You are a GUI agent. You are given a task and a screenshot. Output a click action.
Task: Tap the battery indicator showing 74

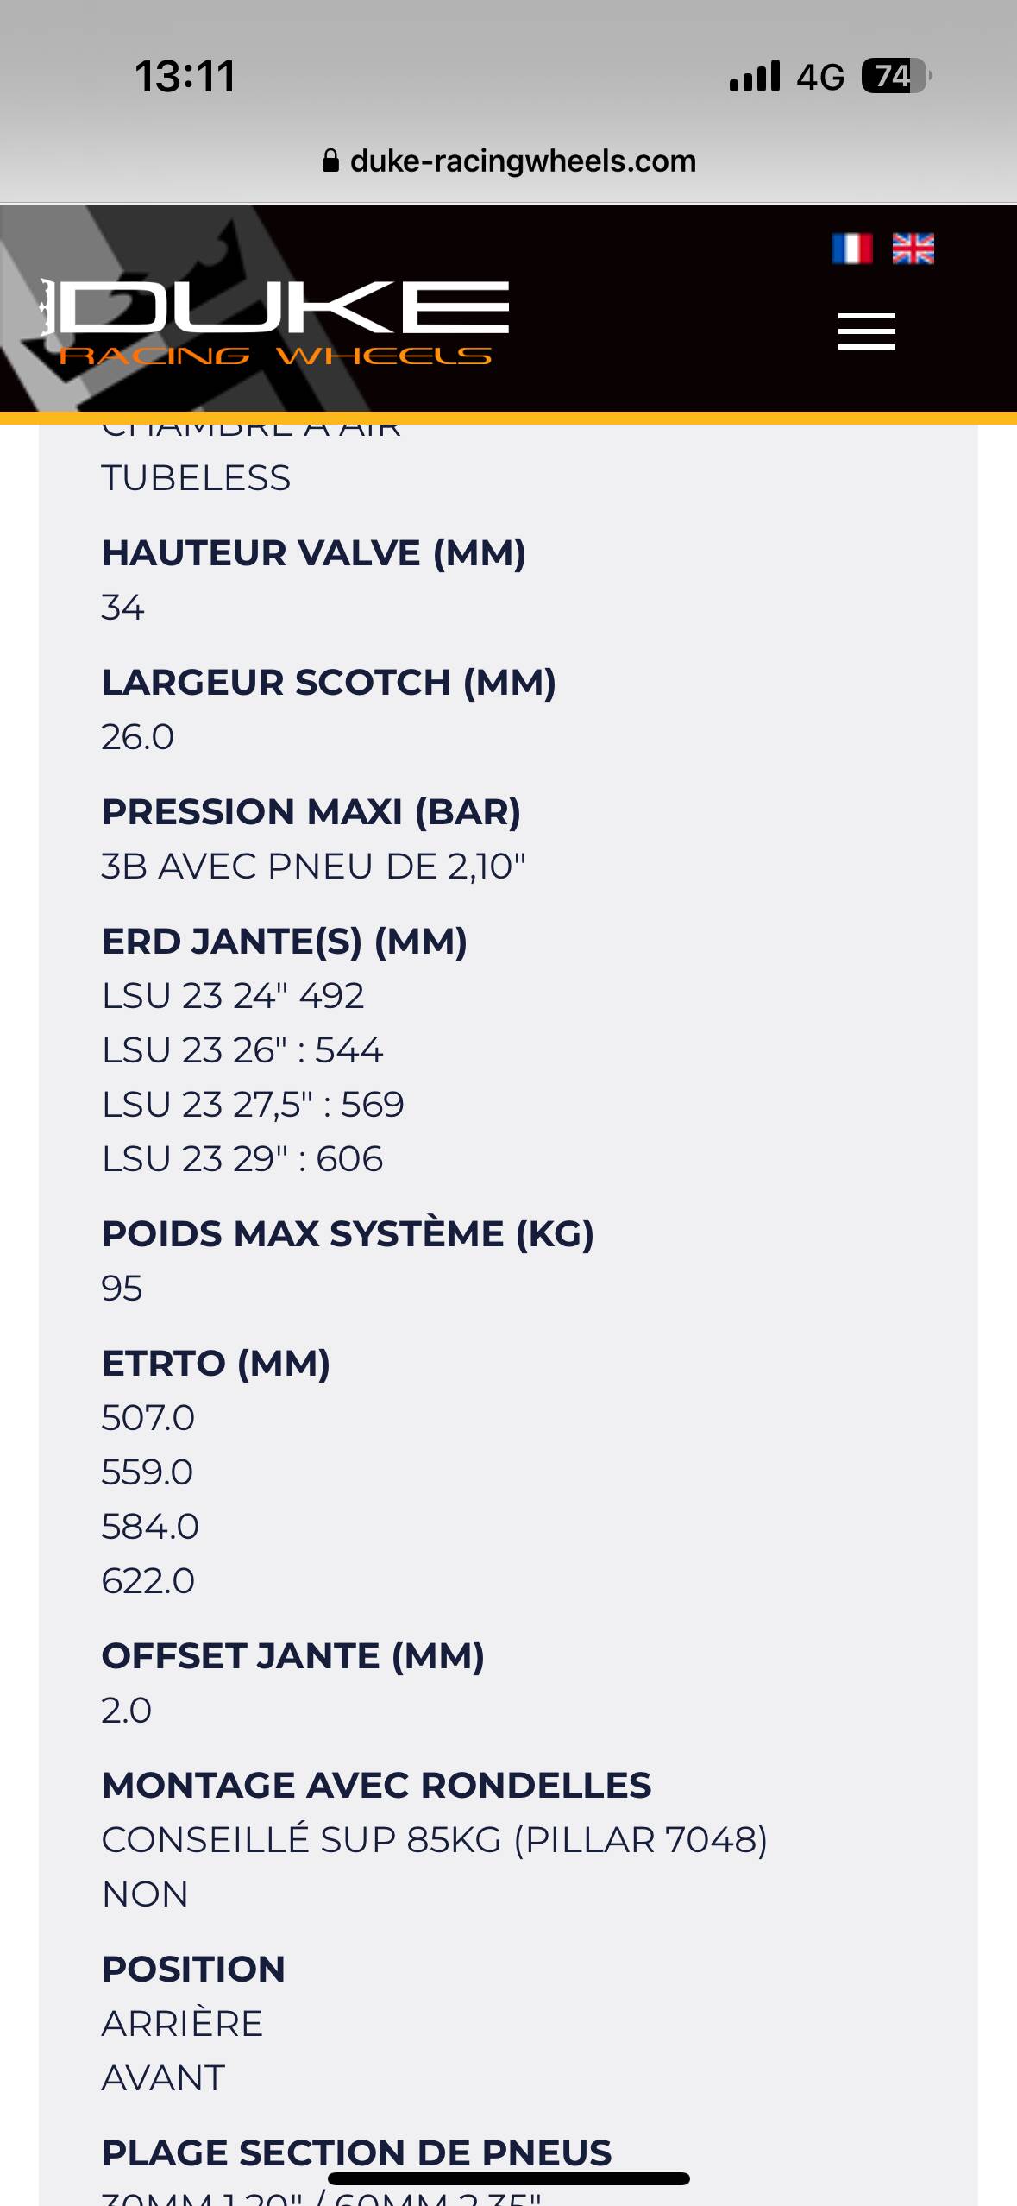click(x=896, y=76)
